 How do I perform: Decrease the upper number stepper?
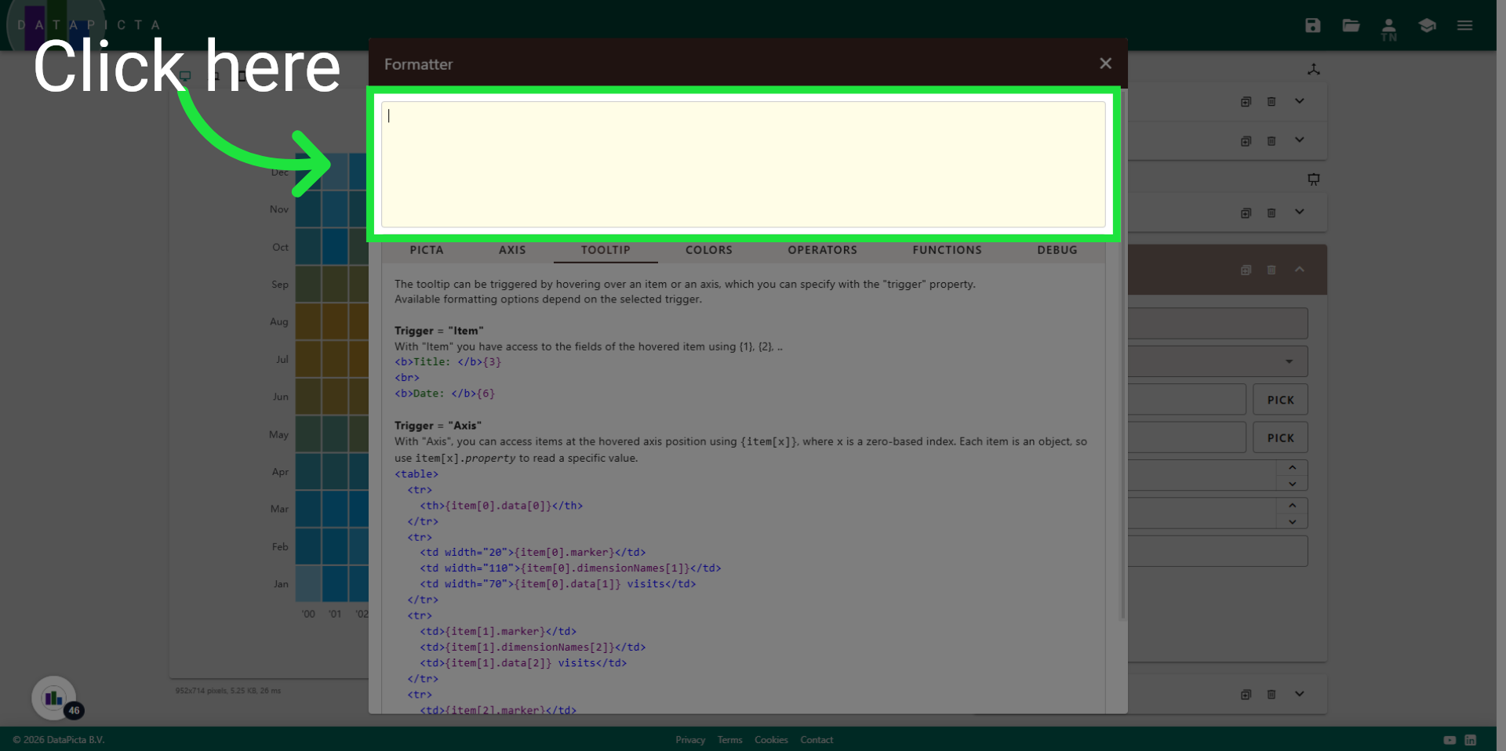pyautogui.click(x=1292, y=484)
